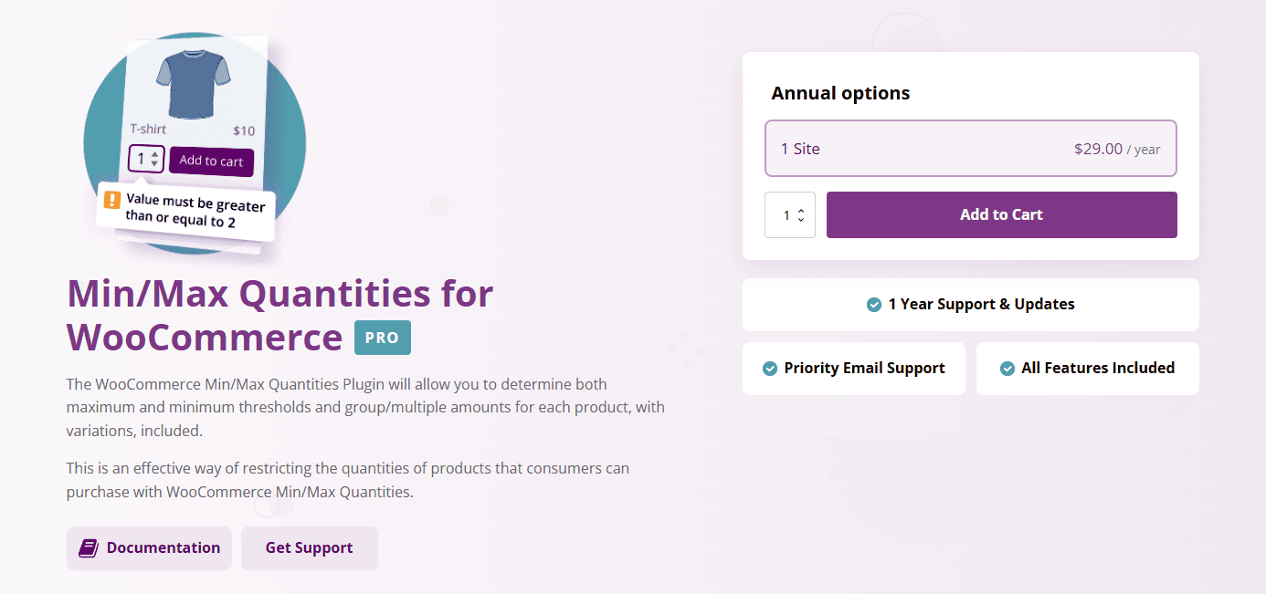
Task: Click the small Add to cart illustration button
Action: click(x=211, y=161)
